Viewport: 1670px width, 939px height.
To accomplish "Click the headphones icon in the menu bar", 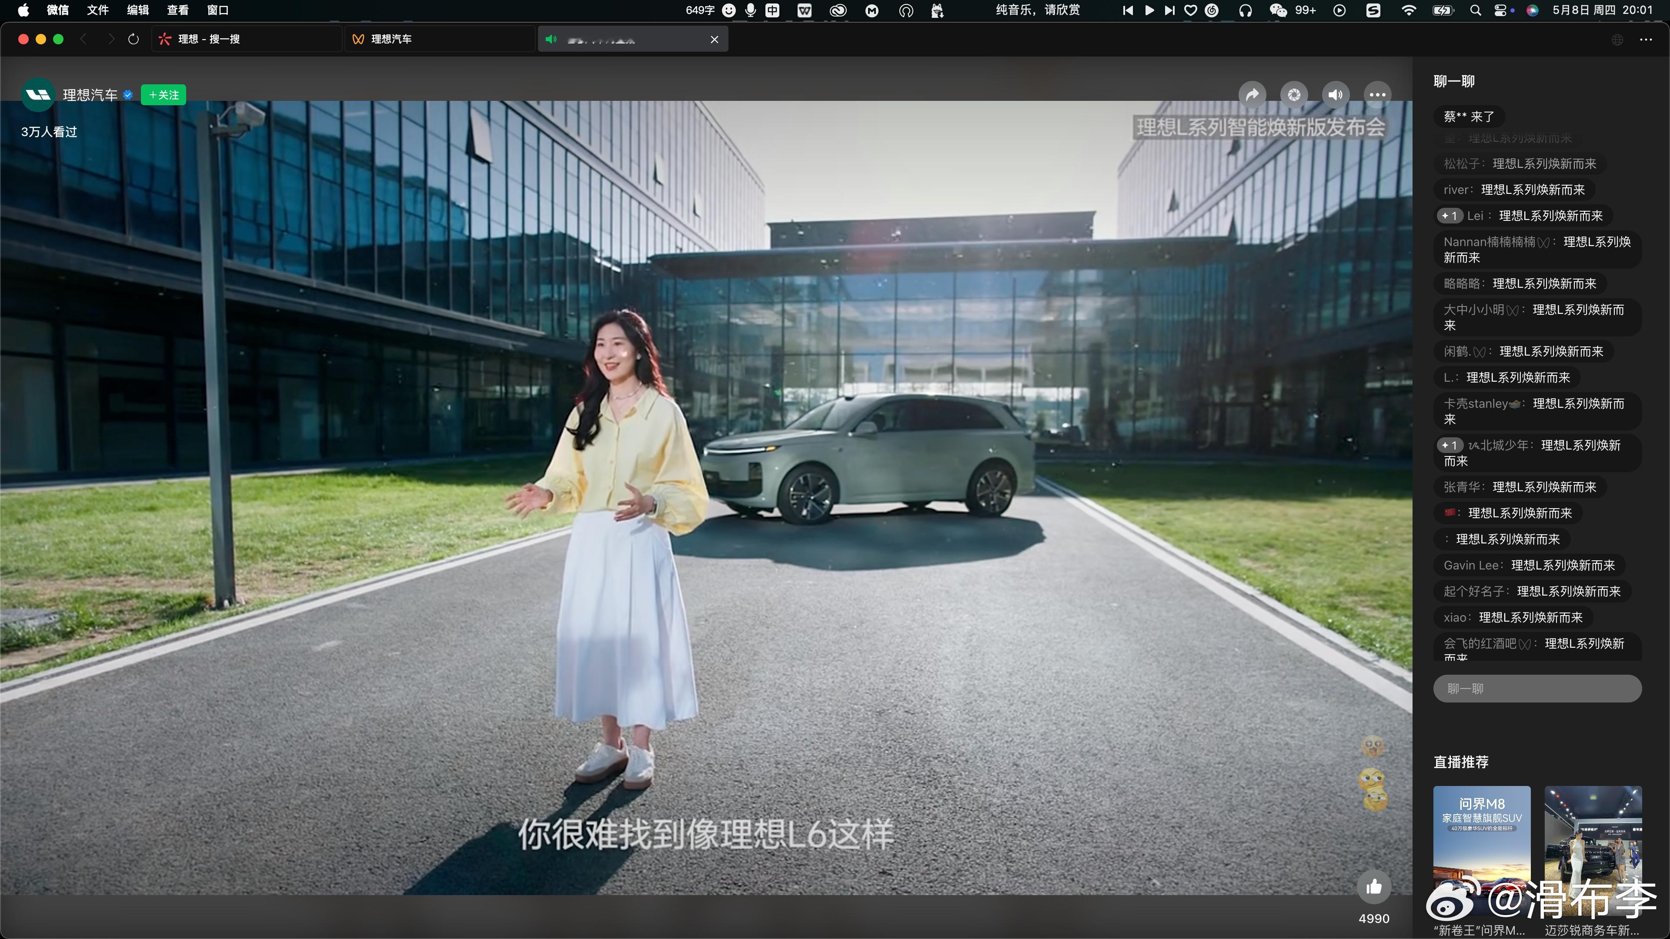I will pos(1246,10).
